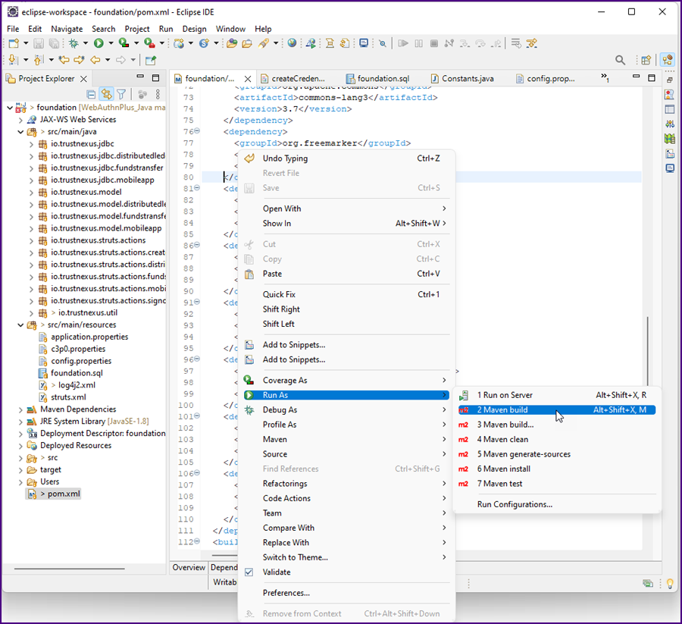Collapse the dependency fold at line 76

pos(197,132)
